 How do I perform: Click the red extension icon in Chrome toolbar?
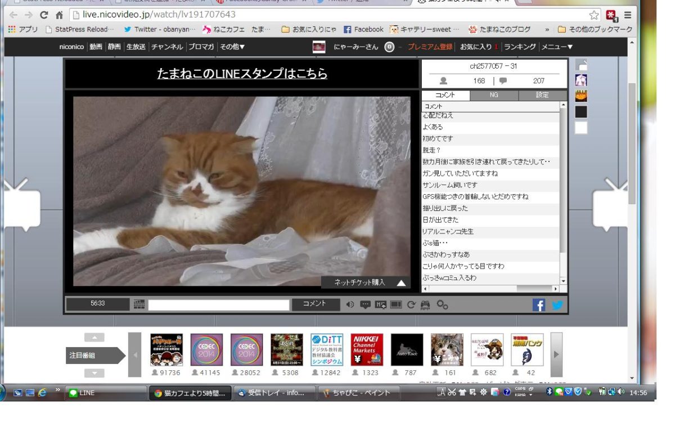[611, 15]
